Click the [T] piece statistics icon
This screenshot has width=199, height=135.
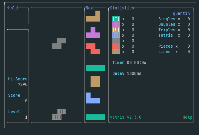(x=116, y=24)
